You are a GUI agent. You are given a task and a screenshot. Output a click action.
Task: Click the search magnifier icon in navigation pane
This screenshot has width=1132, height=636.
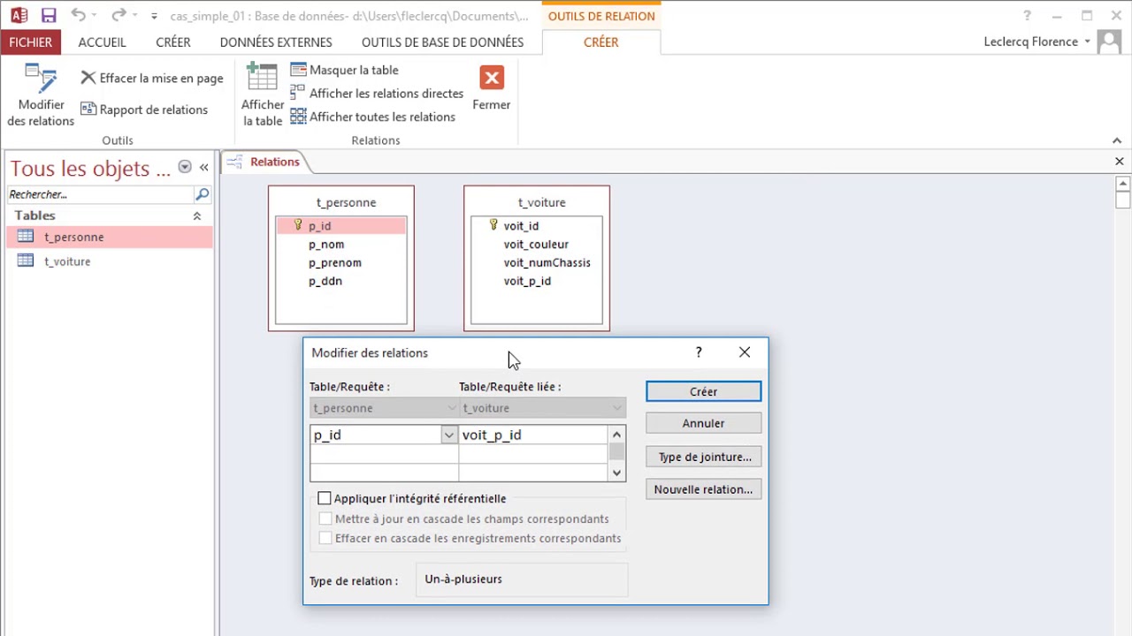click(203, 194)
